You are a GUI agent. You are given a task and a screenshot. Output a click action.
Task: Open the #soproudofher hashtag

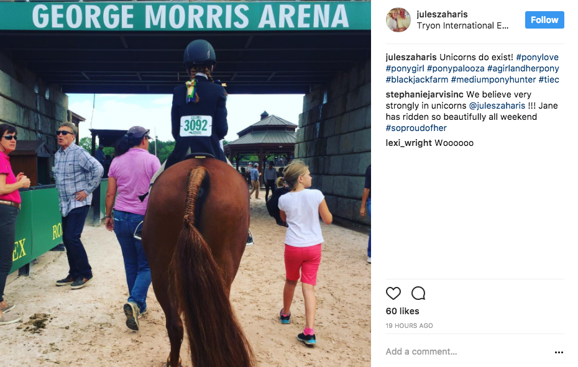416,128
